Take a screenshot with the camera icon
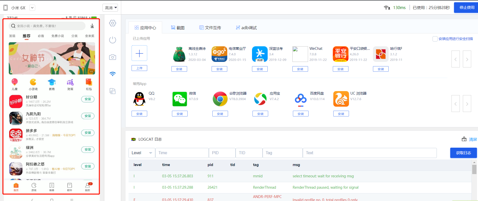 pos(113,57)
